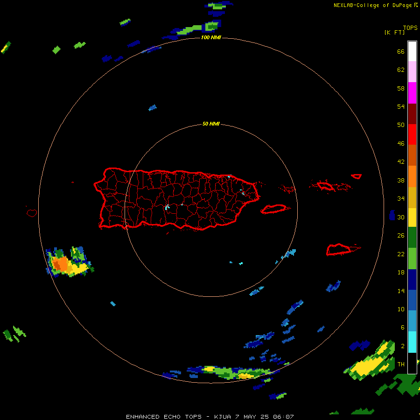The height and width of the screenshot is (420, 420).
Task: Click the "2" legend value
Action: (402, 346)
